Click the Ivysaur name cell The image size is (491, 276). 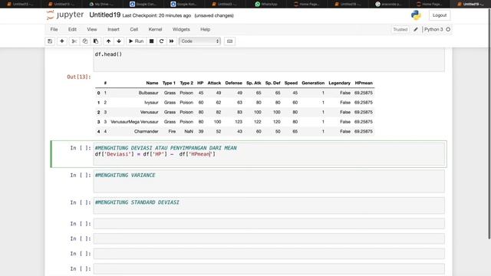[151, 103]
